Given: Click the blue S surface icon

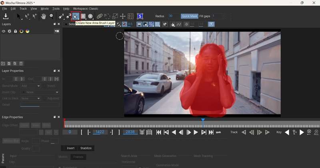Looking at the screenshot, I should pos(140,16).
